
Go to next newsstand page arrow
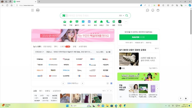pos(82,83)
